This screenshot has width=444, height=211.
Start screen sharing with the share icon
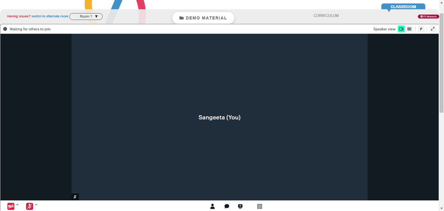tap(240, 206)
